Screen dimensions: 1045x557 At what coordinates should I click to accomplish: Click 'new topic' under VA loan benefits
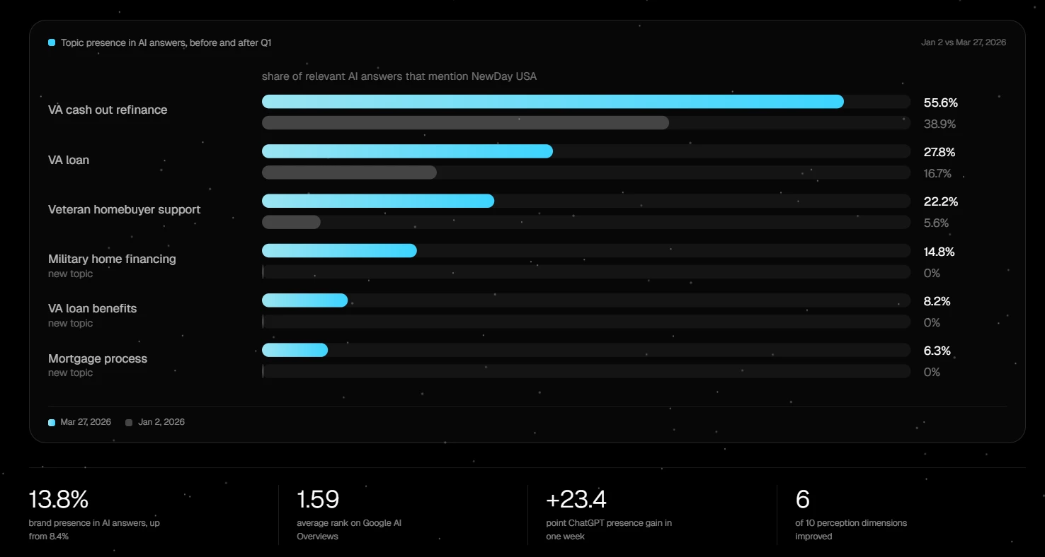click(x=70, y=323)
